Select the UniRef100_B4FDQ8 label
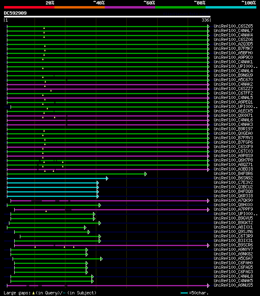The height and width of the screenshot is (296, 260). click(233, 191)
